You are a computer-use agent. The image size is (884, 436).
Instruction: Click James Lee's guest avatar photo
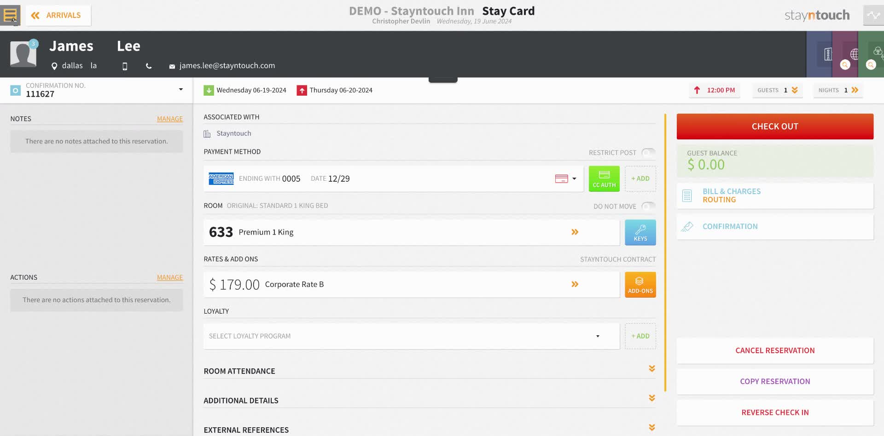point(23,54)
